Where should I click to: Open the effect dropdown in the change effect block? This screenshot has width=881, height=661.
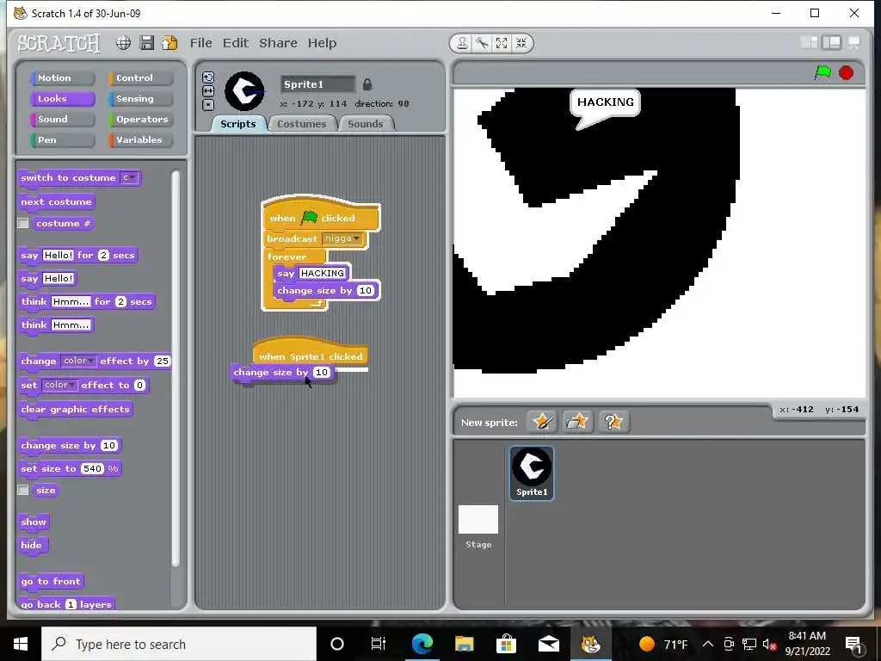point(78,361)
